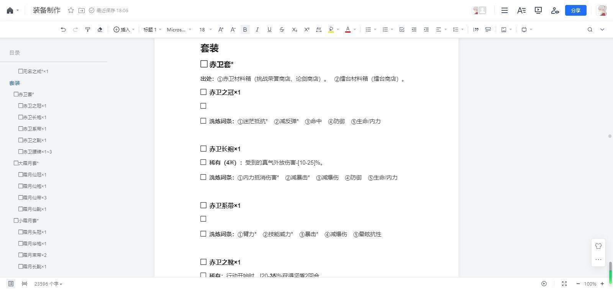Screen dimensions: 613x289
Task: Click the character spacing icon
Action: (x=319, y=29)
